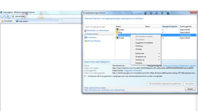198x111 pixels.
Task: Click the Werkbalken en uitbreidingen gear icon
Action: coord(85,30)
